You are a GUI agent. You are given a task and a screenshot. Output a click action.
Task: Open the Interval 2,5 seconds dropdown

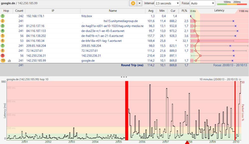(167, 3)
